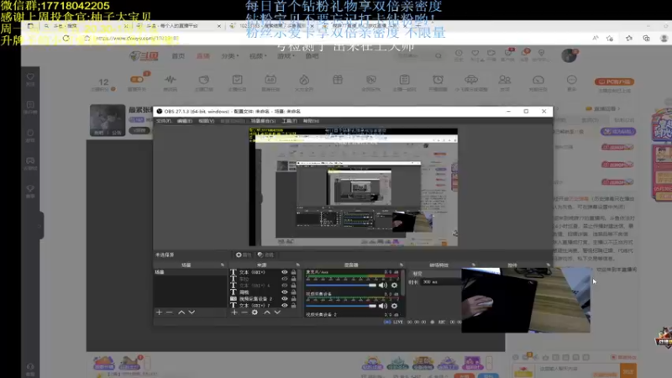Click the PC客户端 button on Douyu
Screen dimensions: 672x378
614,81
